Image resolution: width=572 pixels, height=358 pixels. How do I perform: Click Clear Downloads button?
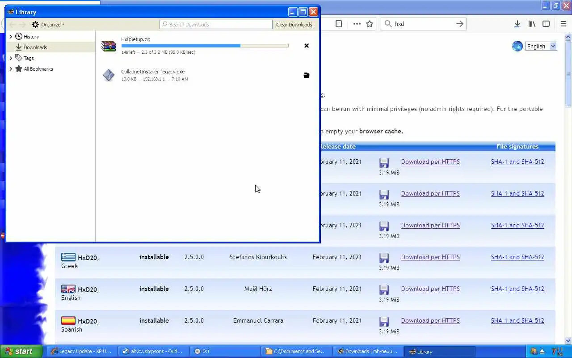[x=294, y=25]
